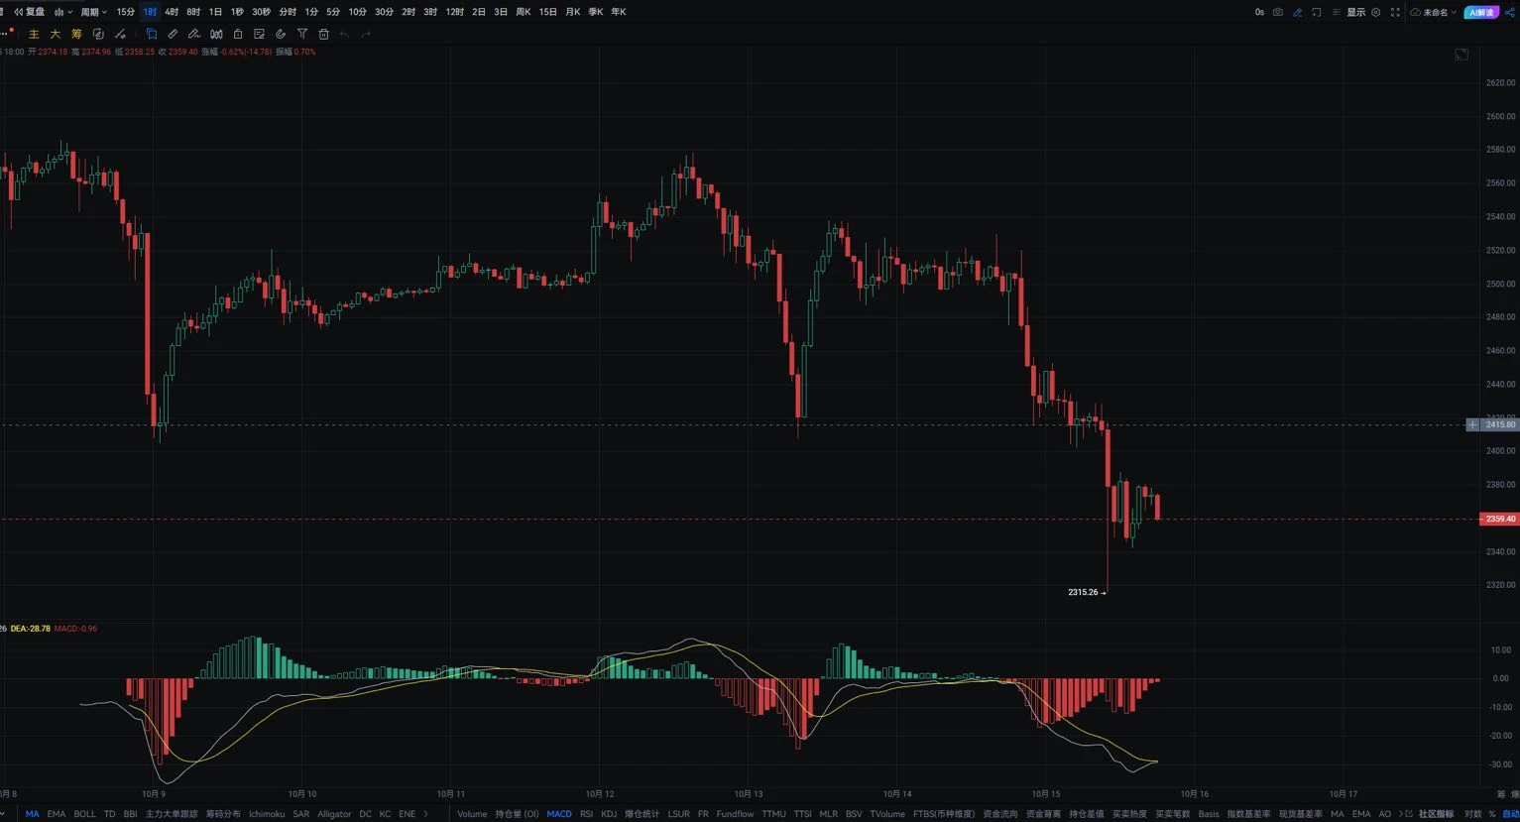
Task: Select the ruler measuring tool
Action: pos(173,34)
